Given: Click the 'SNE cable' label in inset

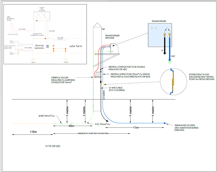Looking at the screenshot, I should [52, 31].
